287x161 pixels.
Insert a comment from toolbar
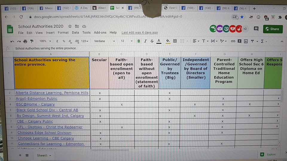[239, 41]
